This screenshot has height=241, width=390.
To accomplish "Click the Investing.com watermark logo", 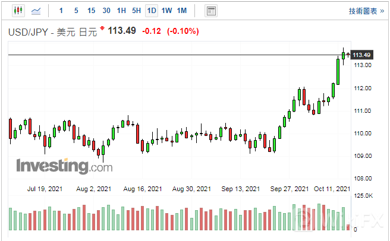I will click(x=64, y=166).
